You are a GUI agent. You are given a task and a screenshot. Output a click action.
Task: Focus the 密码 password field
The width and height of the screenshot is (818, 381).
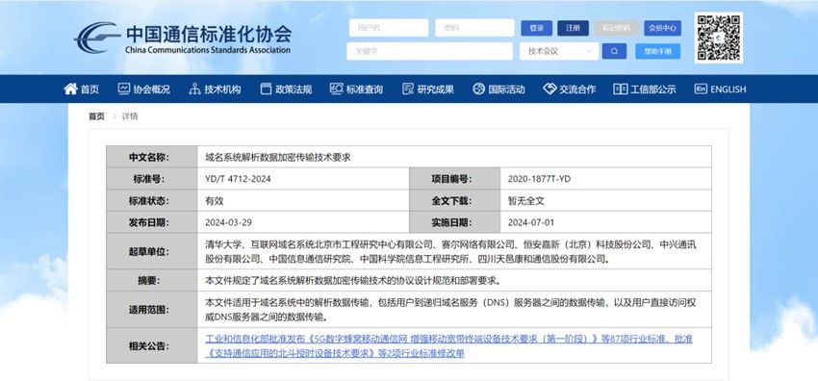pyautogui.click(x=474, y=28)
